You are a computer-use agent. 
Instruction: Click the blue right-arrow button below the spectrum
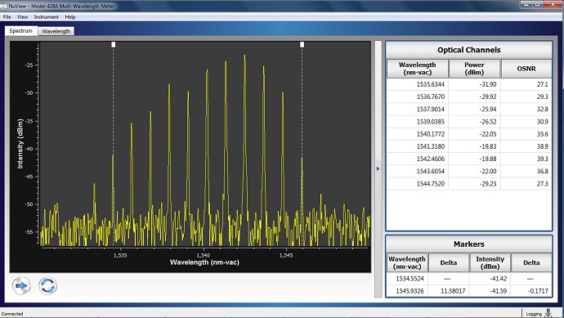(x=21, y=286)
